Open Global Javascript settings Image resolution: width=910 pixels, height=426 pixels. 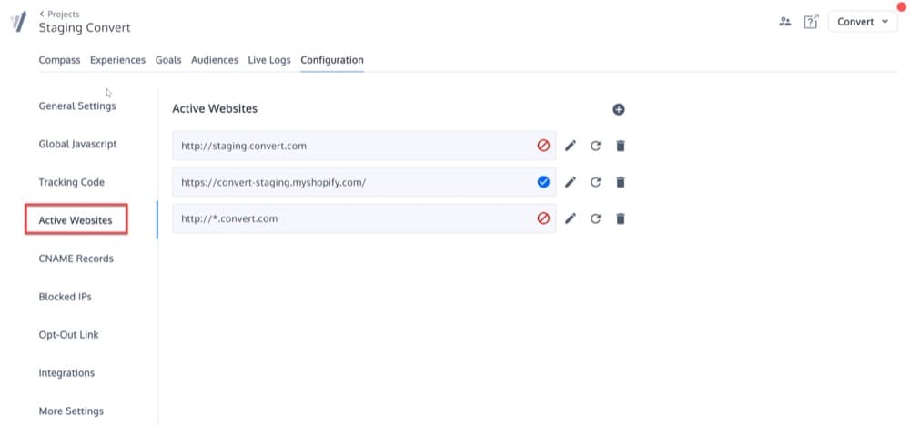[x=77, y=144]
